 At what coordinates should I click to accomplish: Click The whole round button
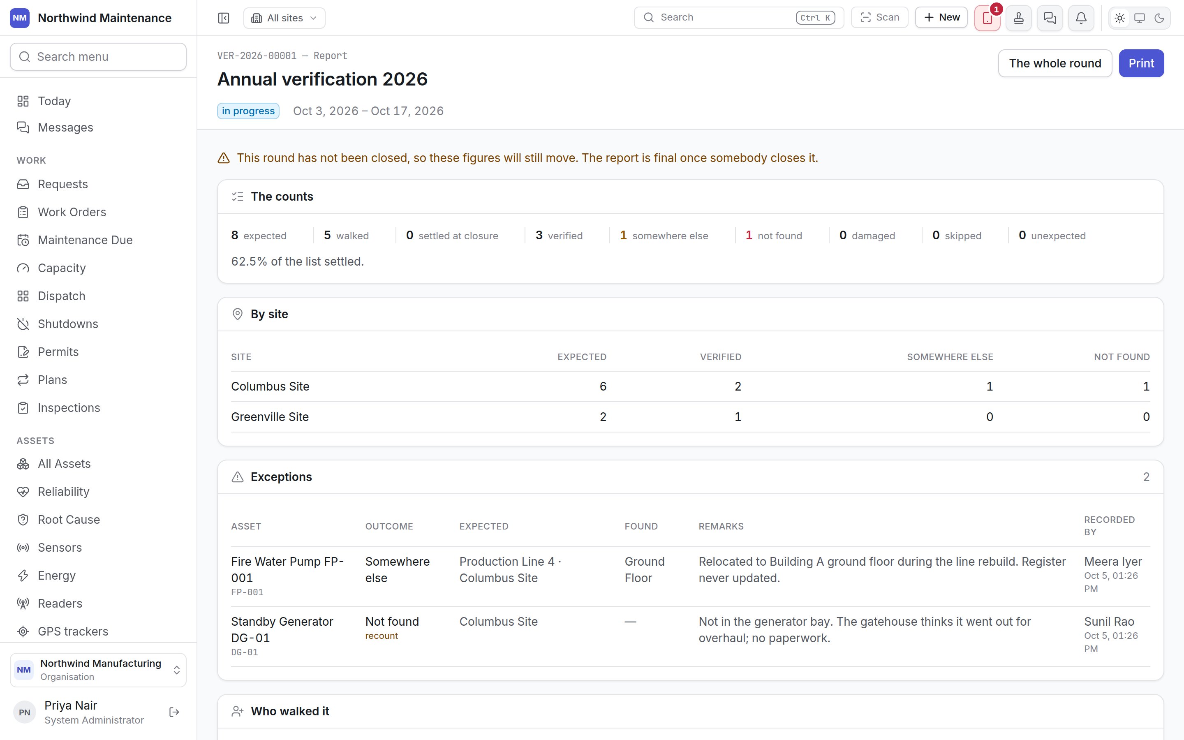(1055, 63)
